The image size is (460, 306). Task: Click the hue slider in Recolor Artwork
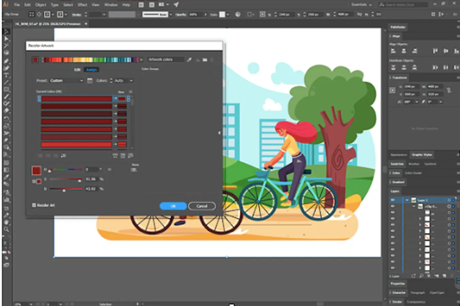[x=66, y=169]
